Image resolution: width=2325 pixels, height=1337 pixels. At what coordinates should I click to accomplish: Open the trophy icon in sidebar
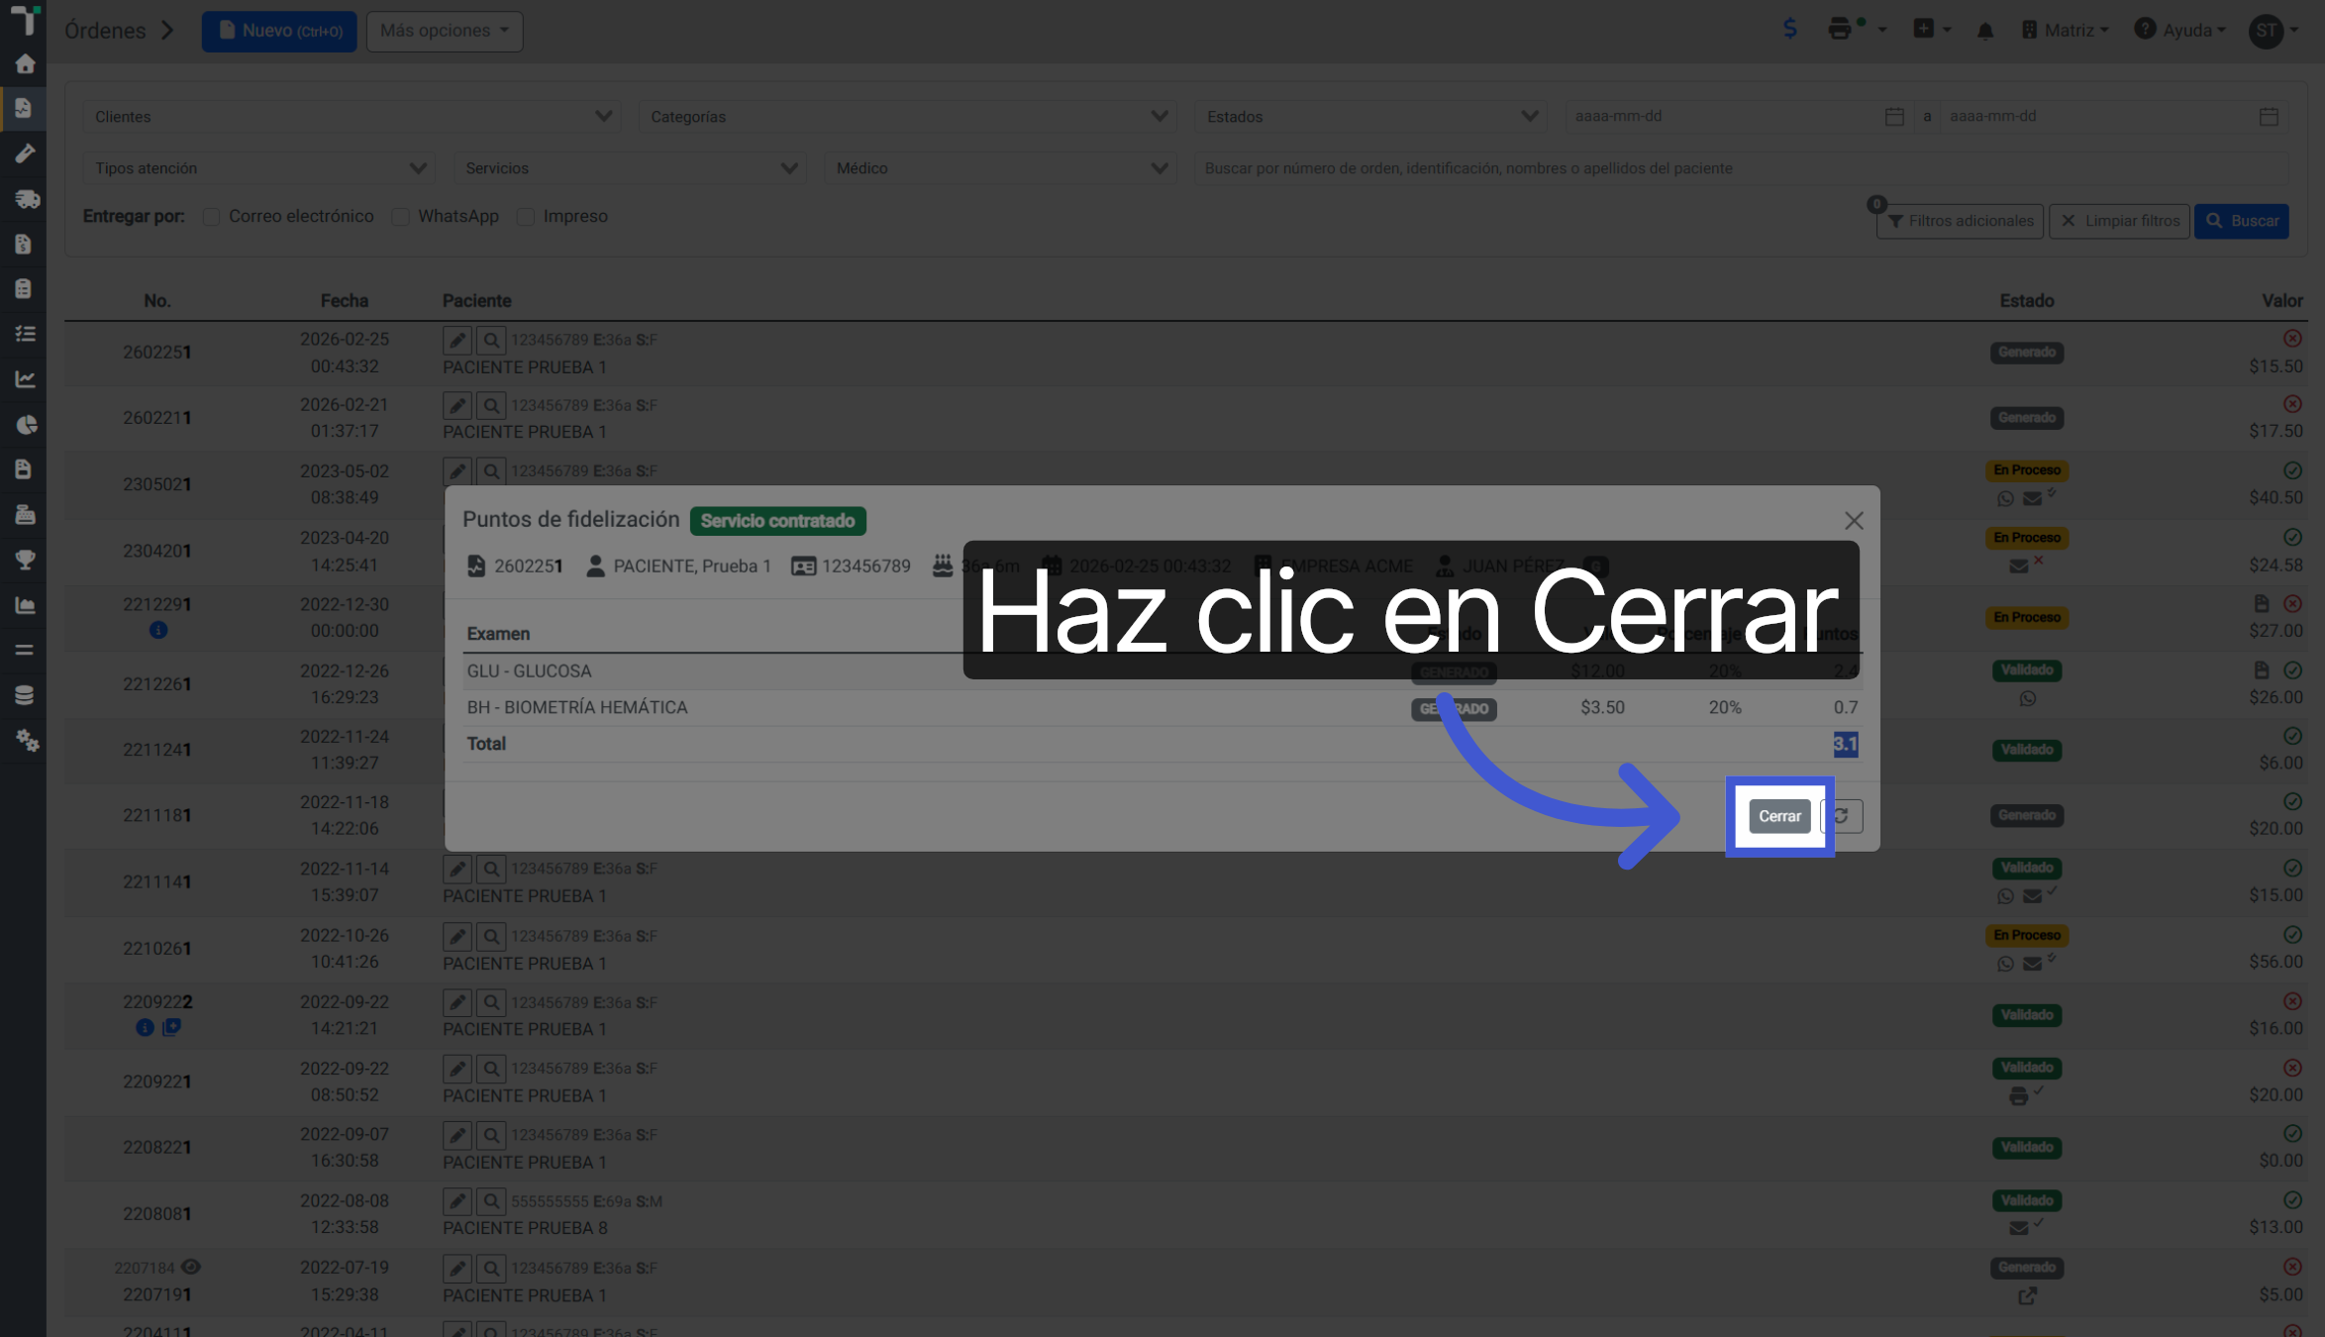tap(25, 560)
